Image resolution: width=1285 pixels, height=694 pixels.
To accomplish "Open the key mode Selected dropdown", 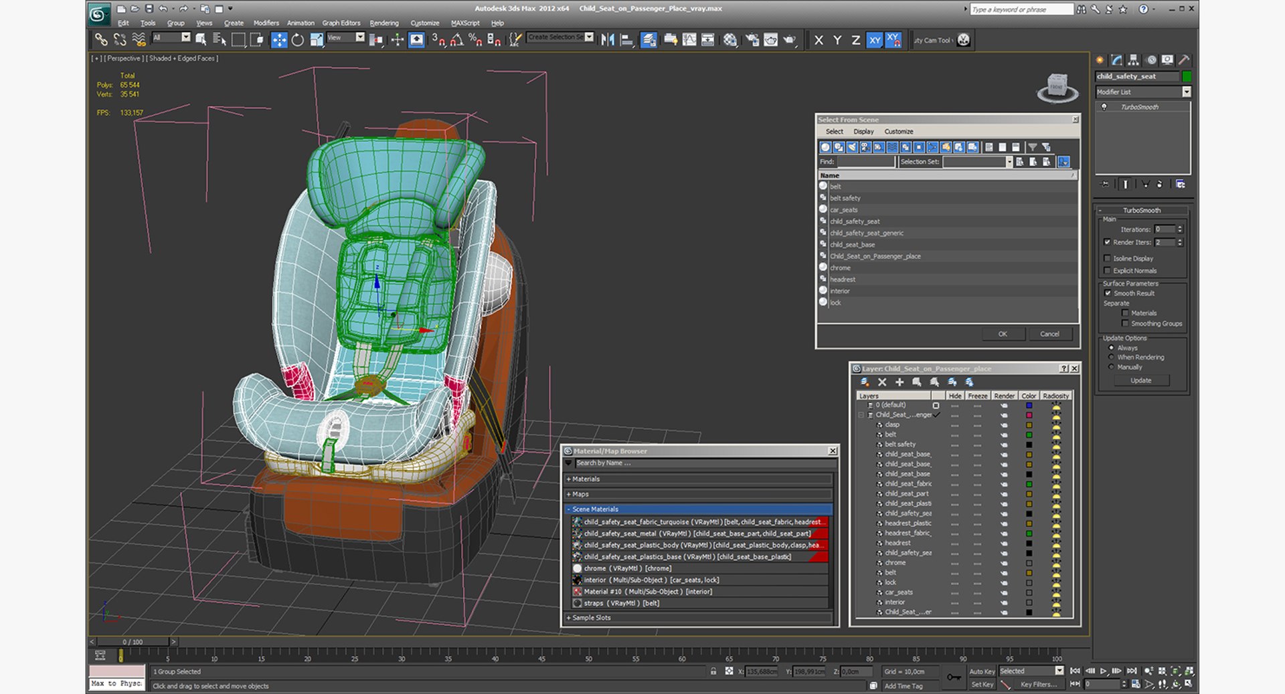I will (x=1059, y=671).
